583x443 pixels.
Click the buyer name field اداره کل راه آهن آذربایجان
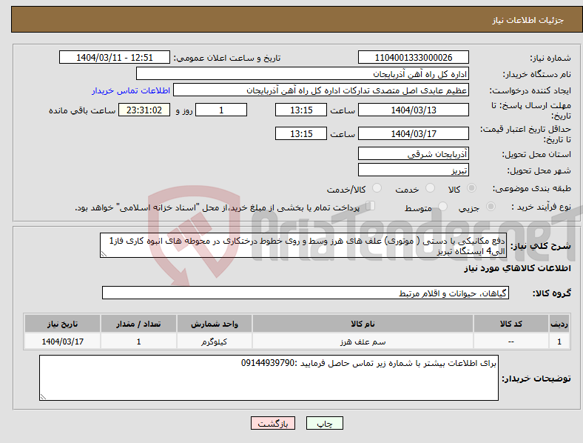pos(303,73)
